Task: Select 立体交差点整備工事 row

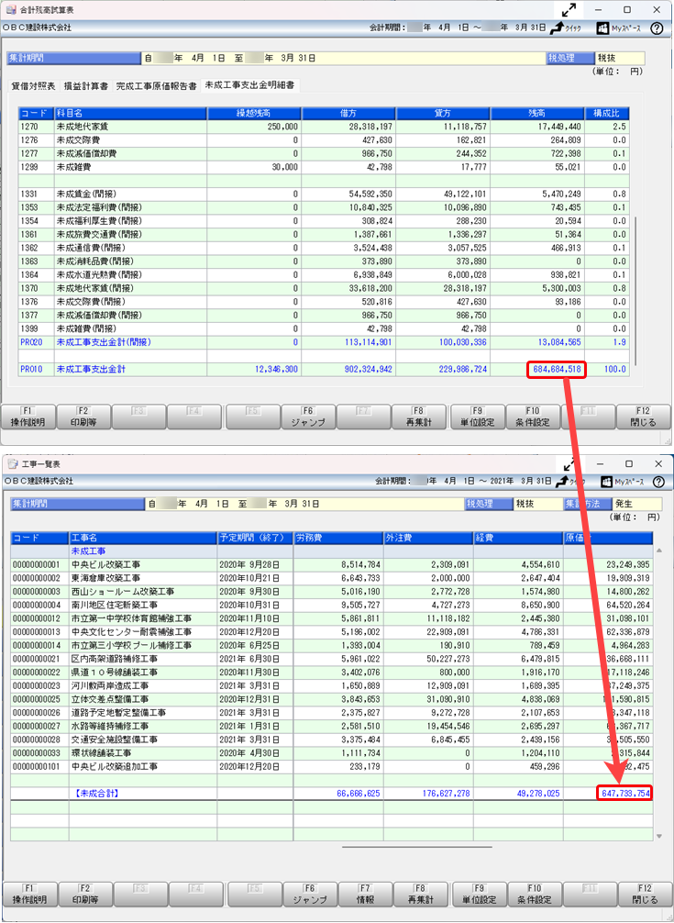Action: click(332, 699)
